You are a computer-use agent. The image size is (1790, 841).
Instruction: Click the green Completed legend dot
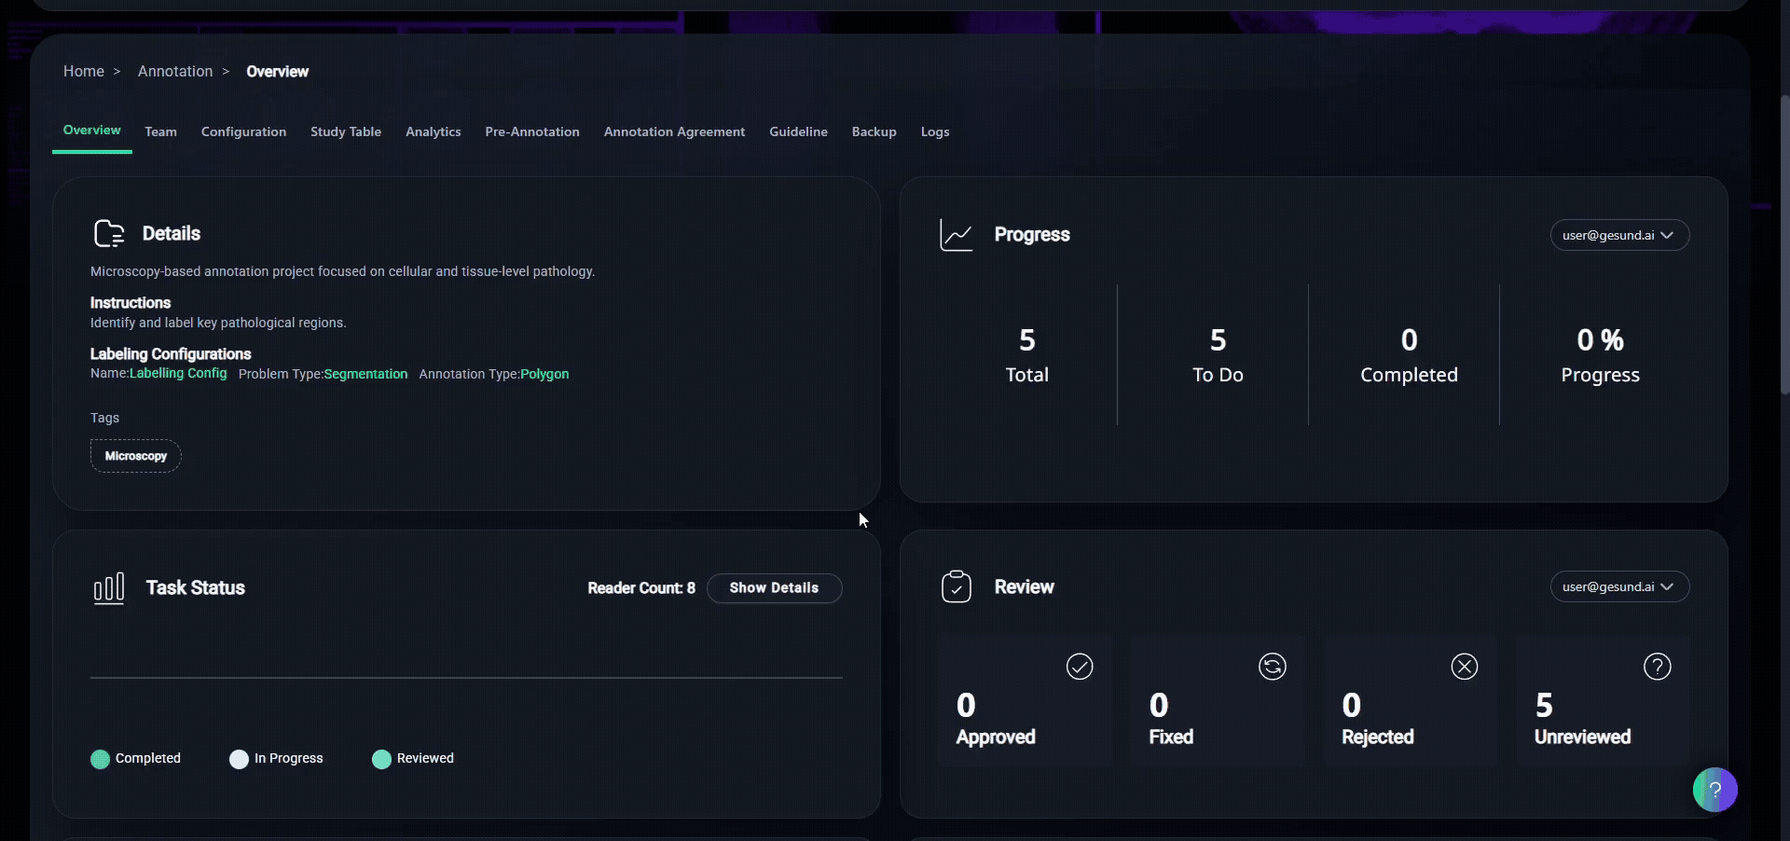(x=100, y=759)
